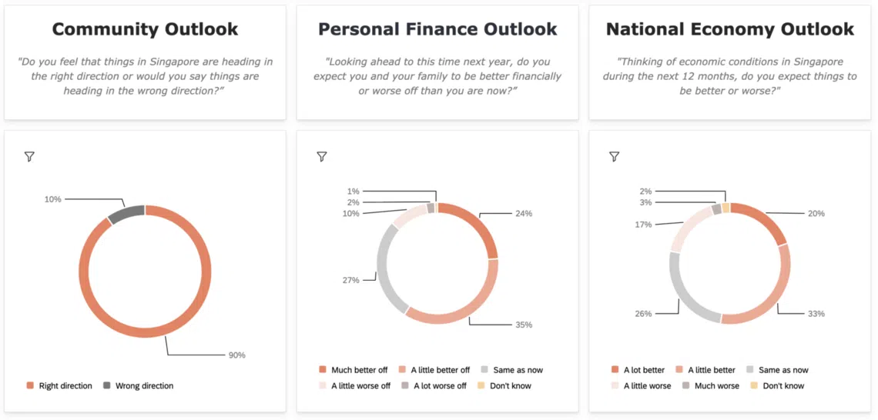878x420 pixels.
Task: Click 'Much worse' legend entry
Action: click(x=709, y=385)
